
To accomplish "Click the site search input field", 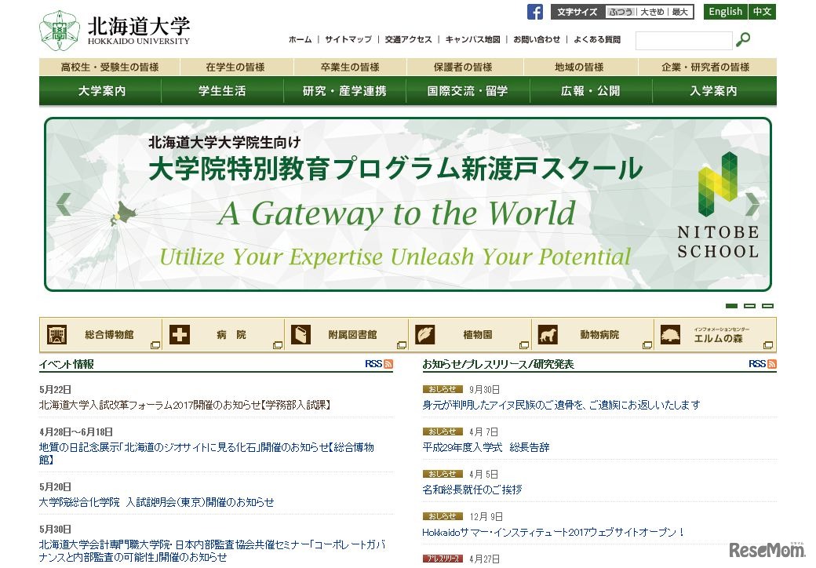I will point(684,41).
